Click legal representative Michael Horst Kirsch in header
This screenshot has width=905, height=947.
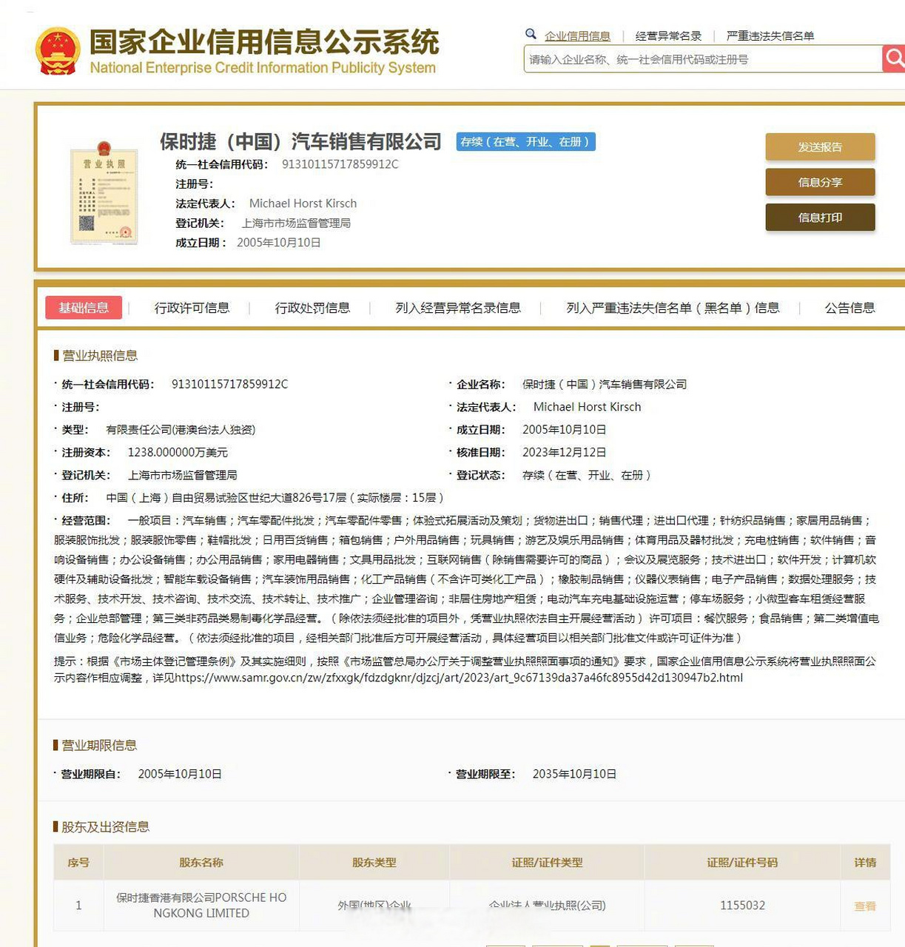click(x=303, y=203)
